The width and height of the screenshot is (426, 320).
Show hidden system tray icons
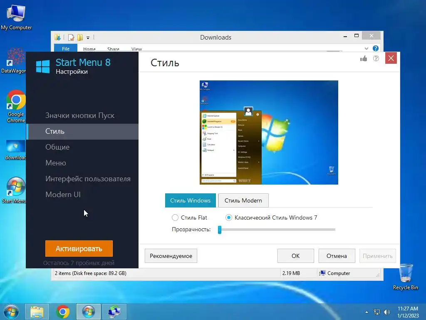pos(367,312)
